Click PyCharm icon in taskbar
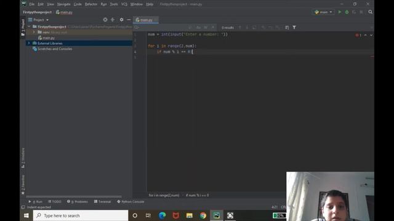This screenshot has height=221, width=394. pos(217,215)
